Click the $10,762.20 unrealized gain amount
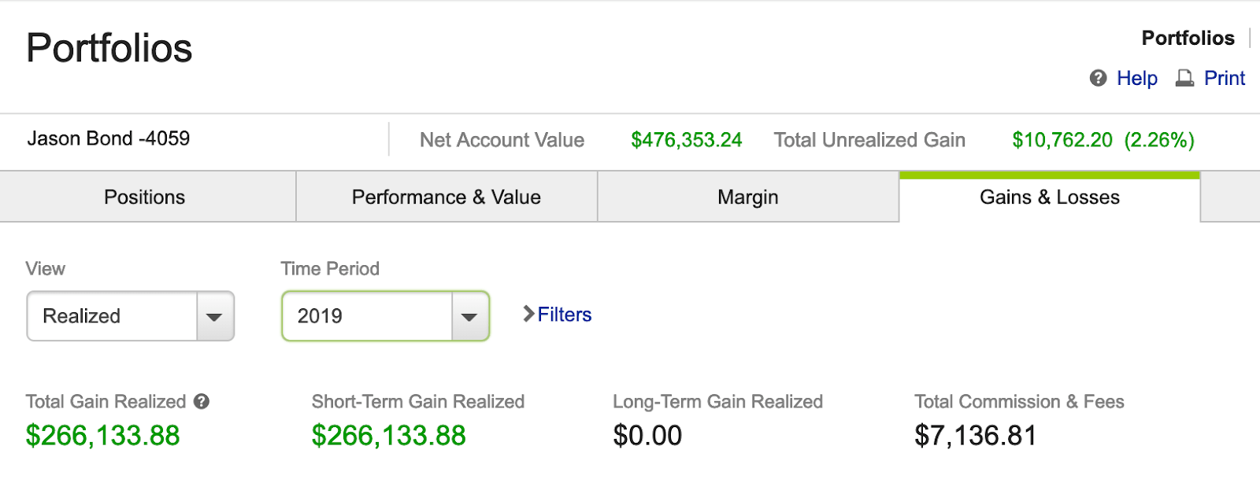 [x=1062, y=140]
